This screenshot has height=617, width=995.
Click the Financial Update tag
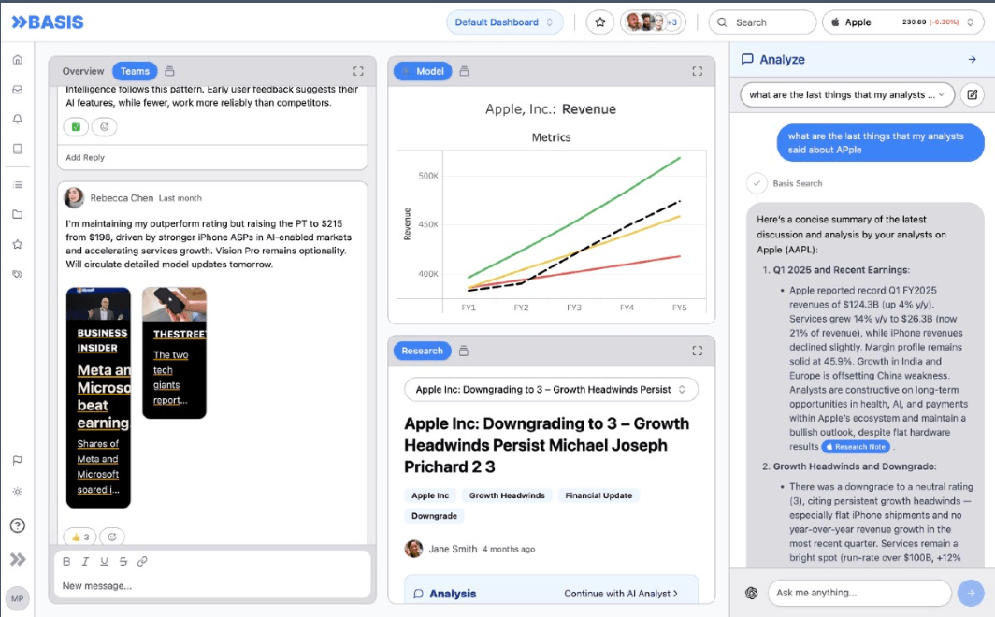click(598, 495)
